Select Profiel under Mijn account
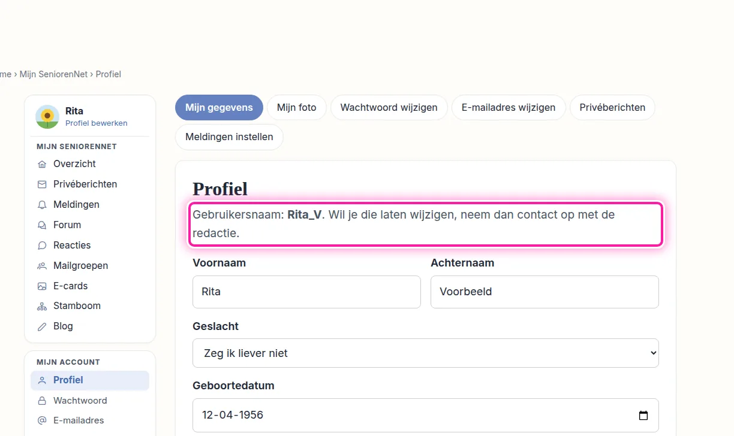This screenshot has height=436, width=734. (x=90, y=380)
